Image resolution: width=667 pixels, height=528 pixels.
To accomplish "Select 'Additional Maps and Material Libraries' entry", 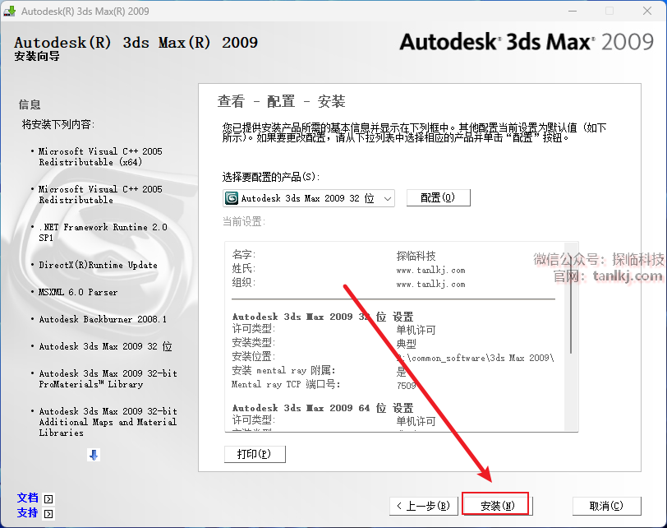I will (x=108, y=422).
